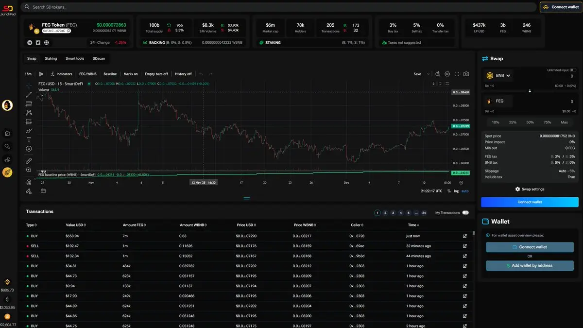The height and width of the screenshot is (328, 583).
Task: Switch to the Staking tab
Action: click(51, 58)
